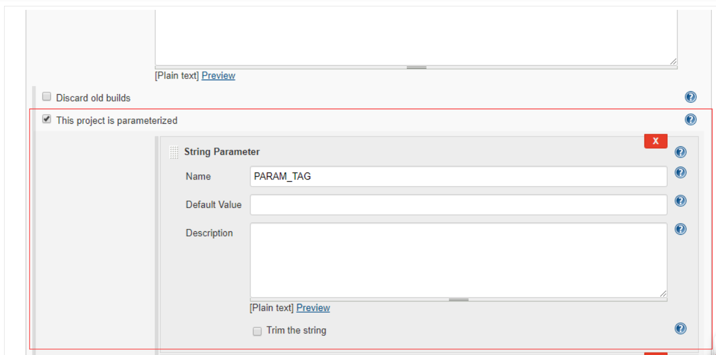Enable the Discard old builds checkbox
The height and width of the screenshot is (355, 716).
pos(47,97)
